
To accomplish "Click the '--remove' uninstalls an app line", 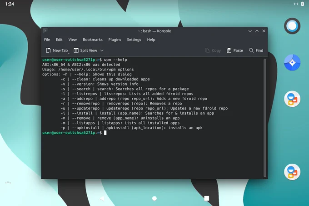I will (x=120, y=118).
